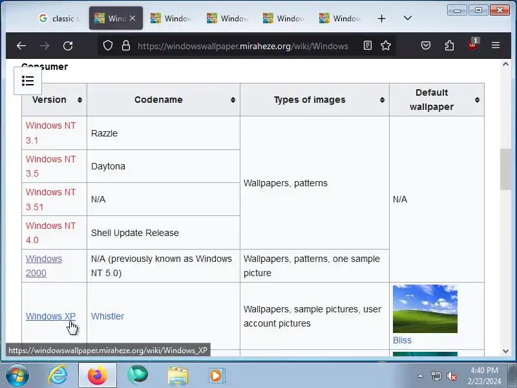Open Firefox extensions puzzle icon
This screenshot has height=388, width=517.
pos(449,45)
